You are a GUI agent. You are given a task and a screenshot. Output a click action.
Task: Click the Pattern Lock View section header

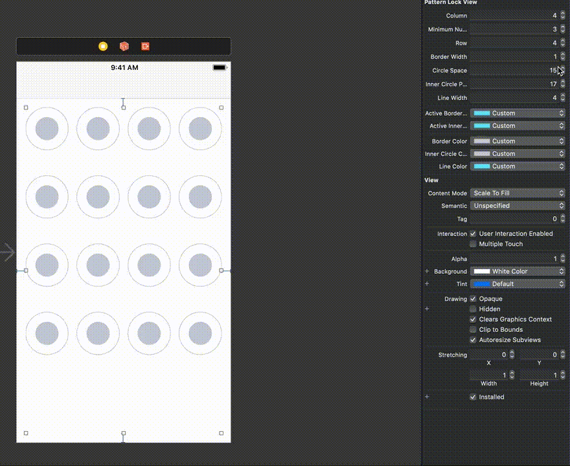450,2
